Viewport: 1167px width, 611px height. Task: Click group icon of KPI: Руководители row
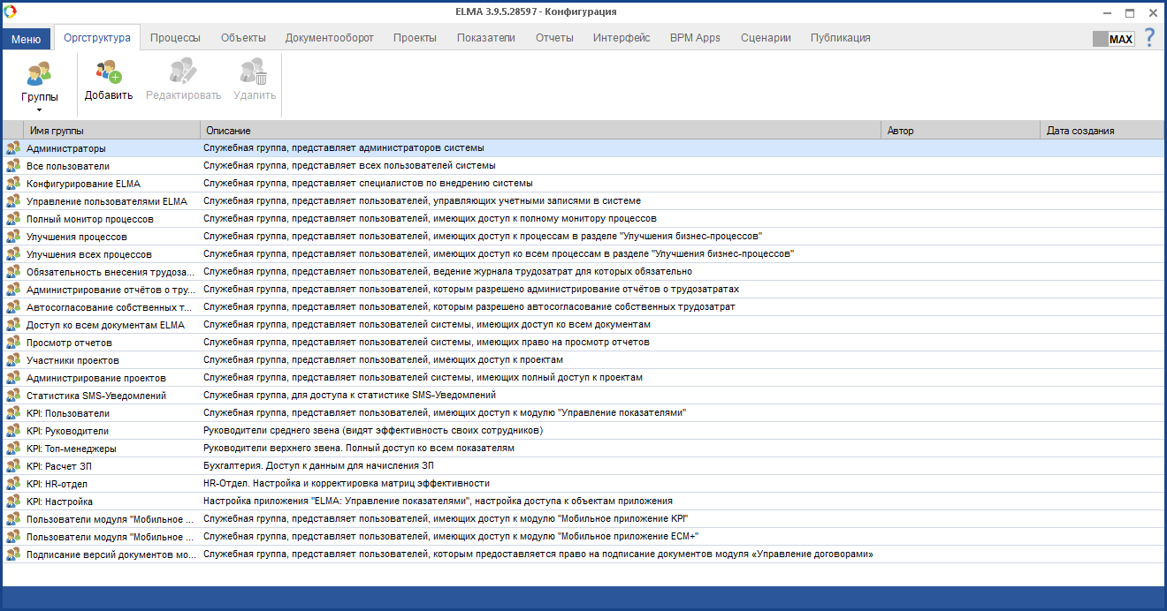tap(13, 431)
